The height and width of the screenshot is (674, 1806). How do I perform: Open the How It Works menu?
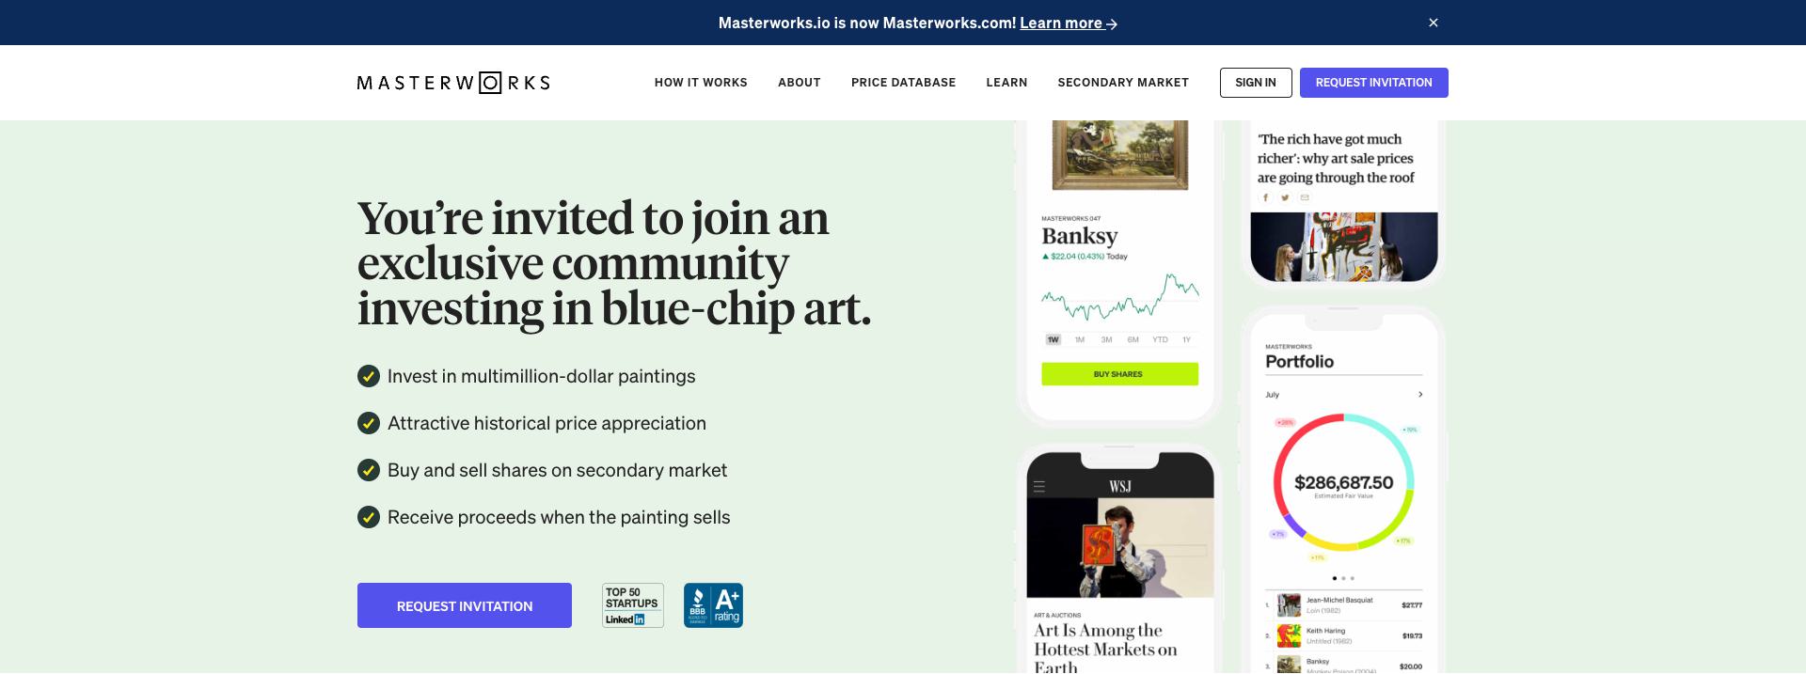coord(701,83)
